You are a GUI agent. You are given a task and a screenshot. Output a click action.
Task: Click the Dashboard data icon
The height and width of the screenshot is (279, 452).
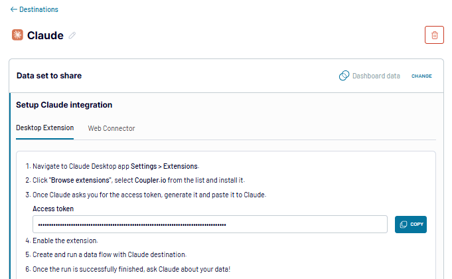[x=344, y=76]
